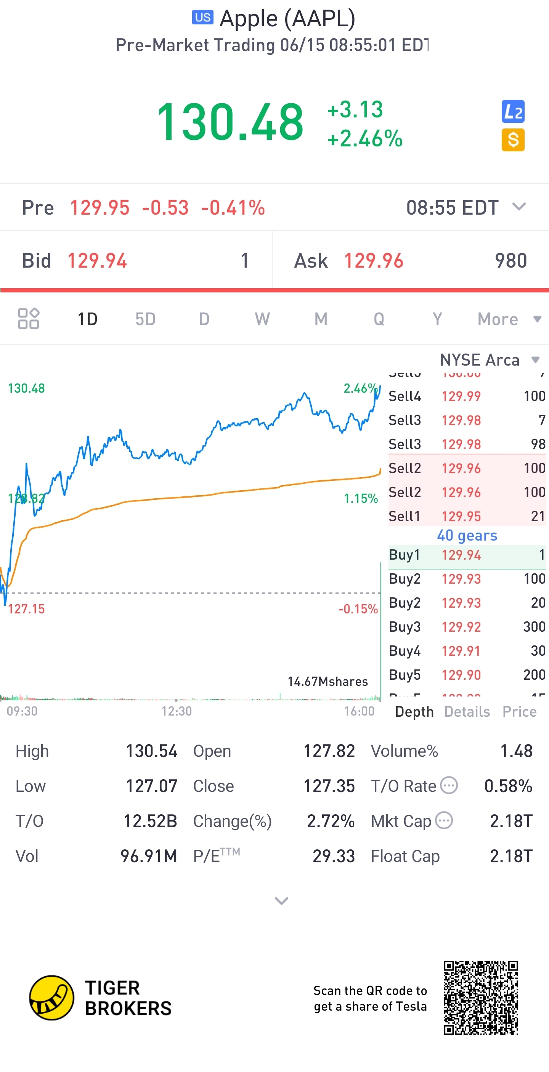Image resolution: width=549 pixels, height=1072 pixels.
Task: Tap the 40 gears depth link
Action: coord(467,535)
